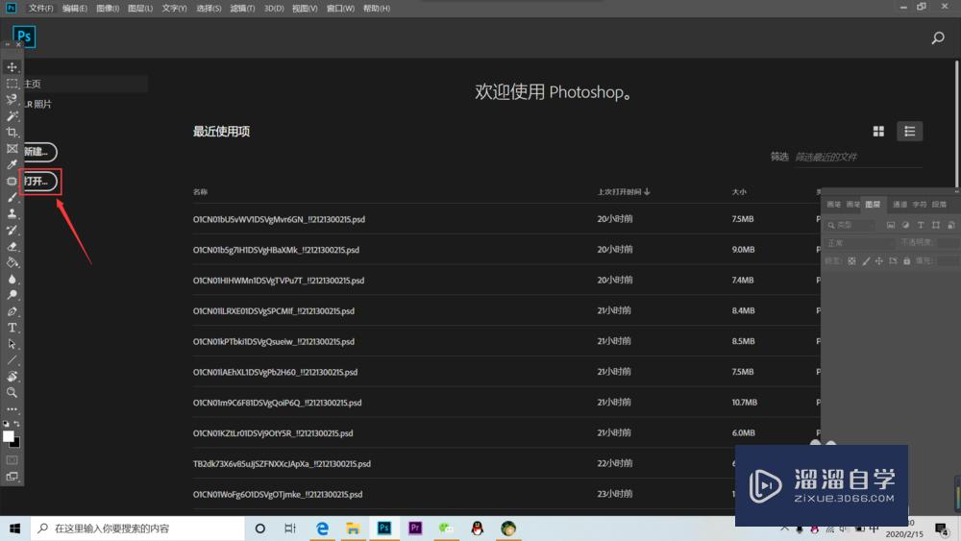Select the Horizontal Type tool

coord(12,328)
